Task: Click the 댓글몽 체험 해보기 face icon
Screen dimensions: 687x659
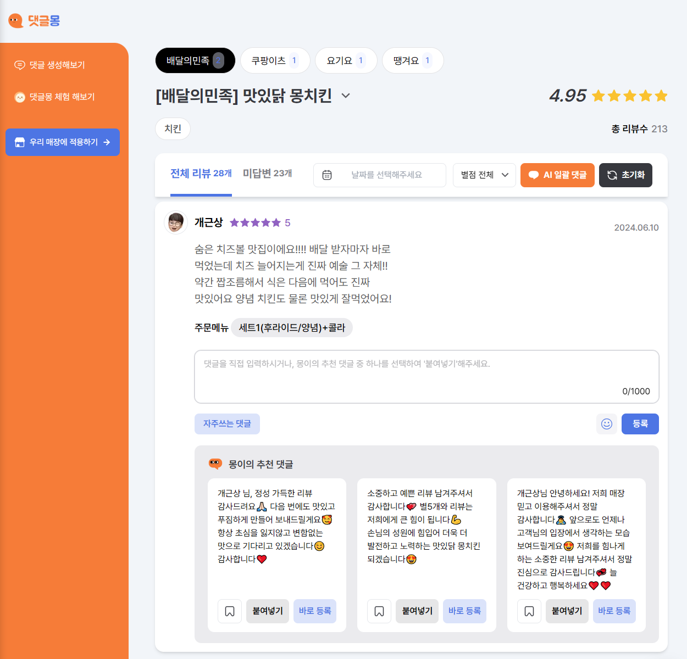Action: (x=20, y=97)
